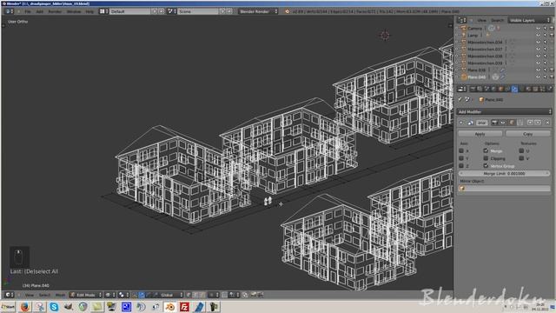Enable the U textures checkbox
Viewport: 556px width, 313px height.
521,150
